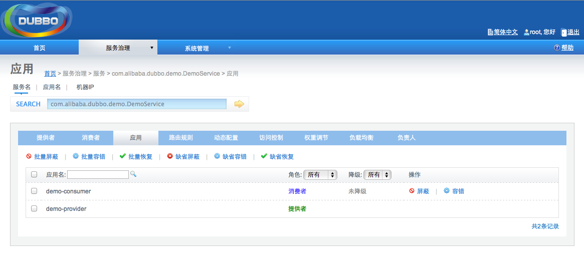
Task: Switch to the 路由规则 tab
Action: click(x=181, y=138)
